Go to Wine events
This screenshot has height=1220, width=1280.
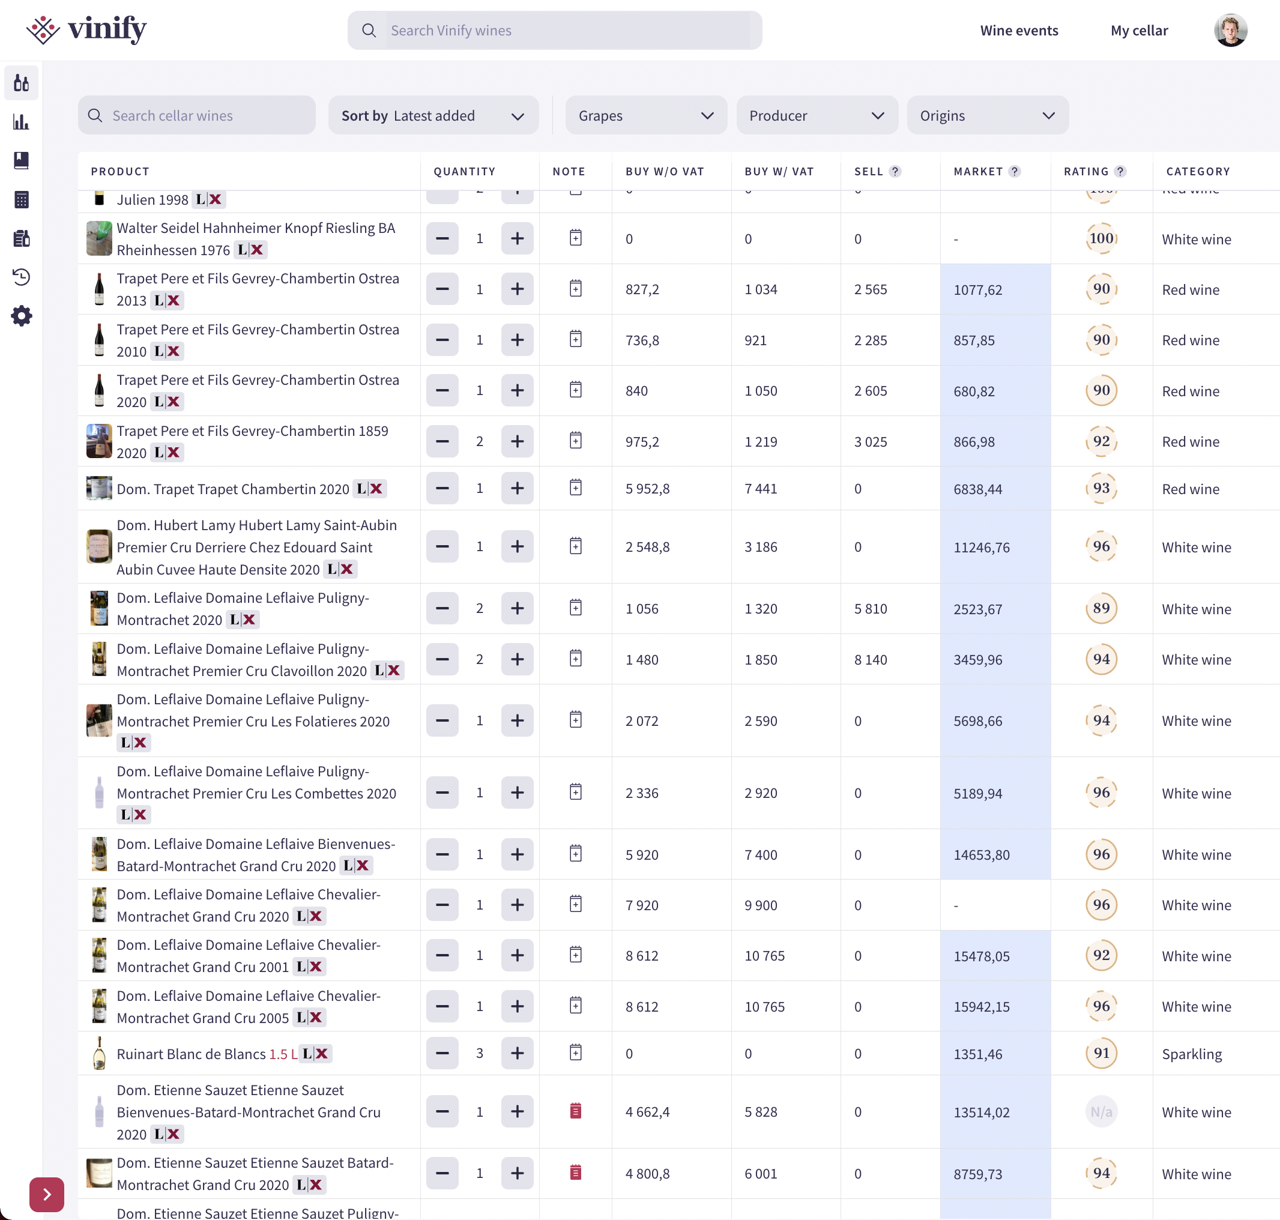pos(1018,31)
